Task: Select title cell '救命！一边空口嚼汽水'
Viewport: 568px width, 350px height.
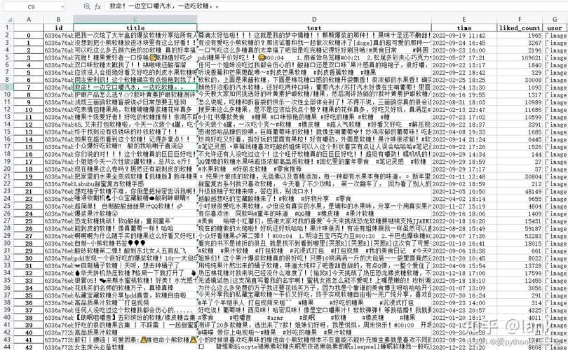Action: click(x=135, y=87)
